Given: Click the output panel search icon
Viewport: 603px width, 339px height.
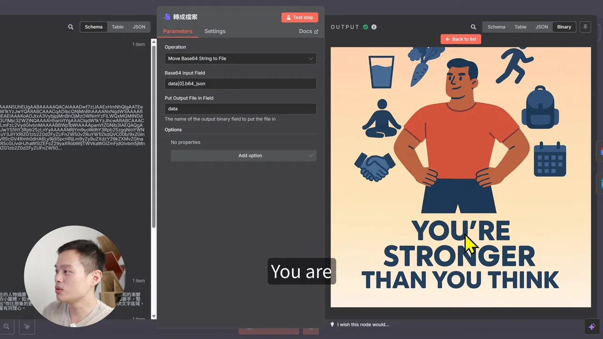Looking at the screenshot, I should pos(473,27).
